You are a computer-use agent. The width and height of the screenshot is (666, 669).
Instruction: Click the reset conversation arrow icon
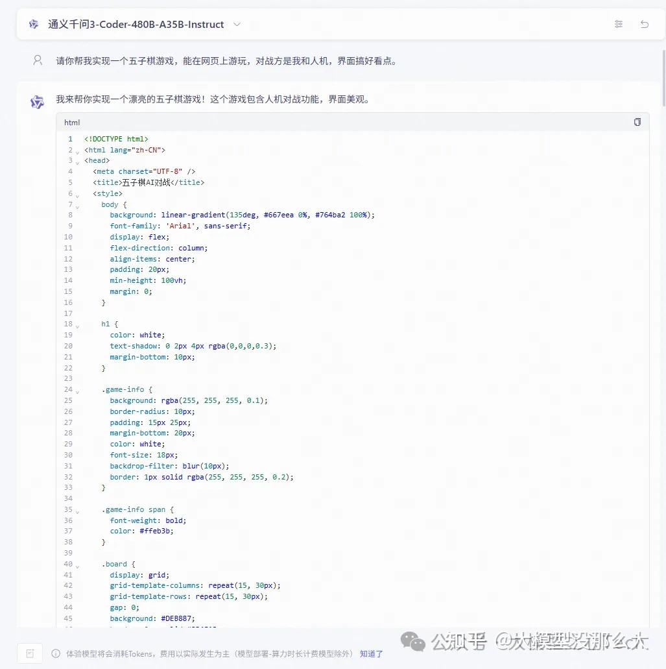[644, 23]
